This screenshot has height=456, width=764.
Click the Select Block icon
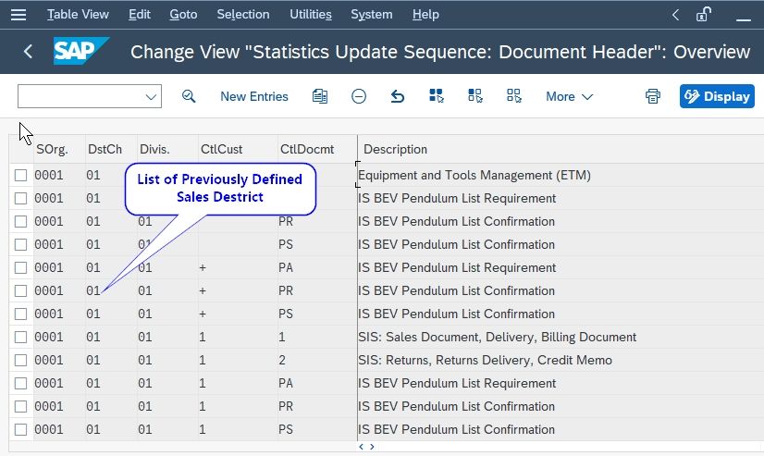coord(475,96)
